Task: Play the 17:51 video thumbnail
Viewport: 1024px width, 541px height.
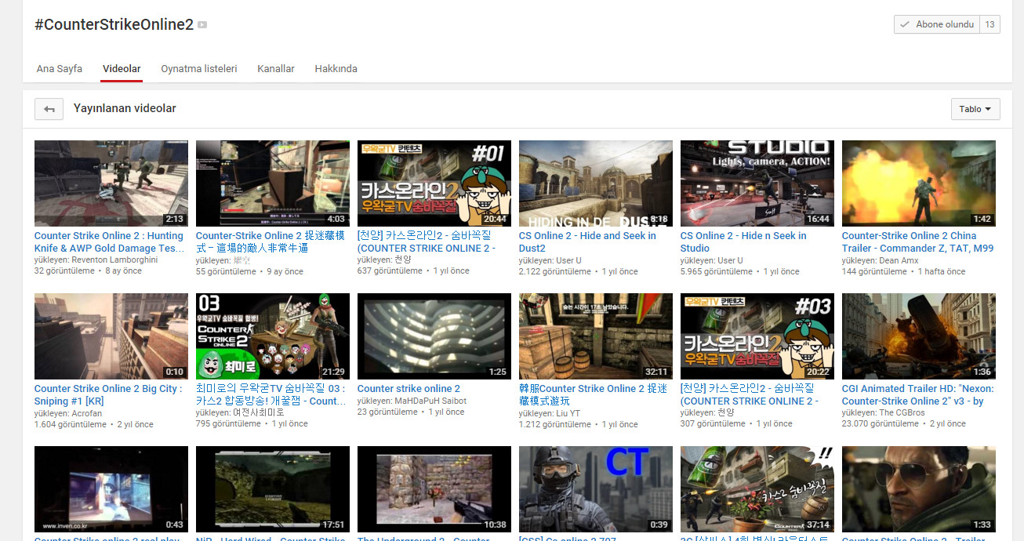Action: [273, 489]
